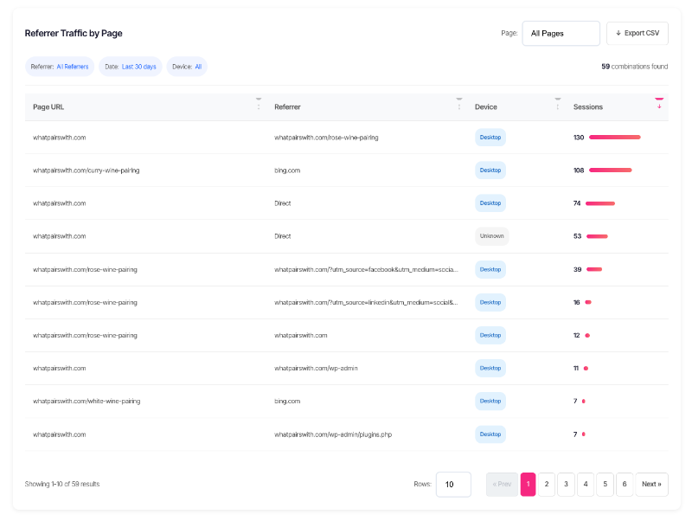Open the All Pages dropdown
Screen dimensions: 692x521
(x=561, y=34)
